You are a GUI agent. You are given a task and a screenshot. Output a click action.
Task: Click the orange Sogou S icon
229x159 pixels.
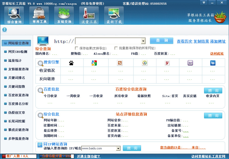coord(120,63)
